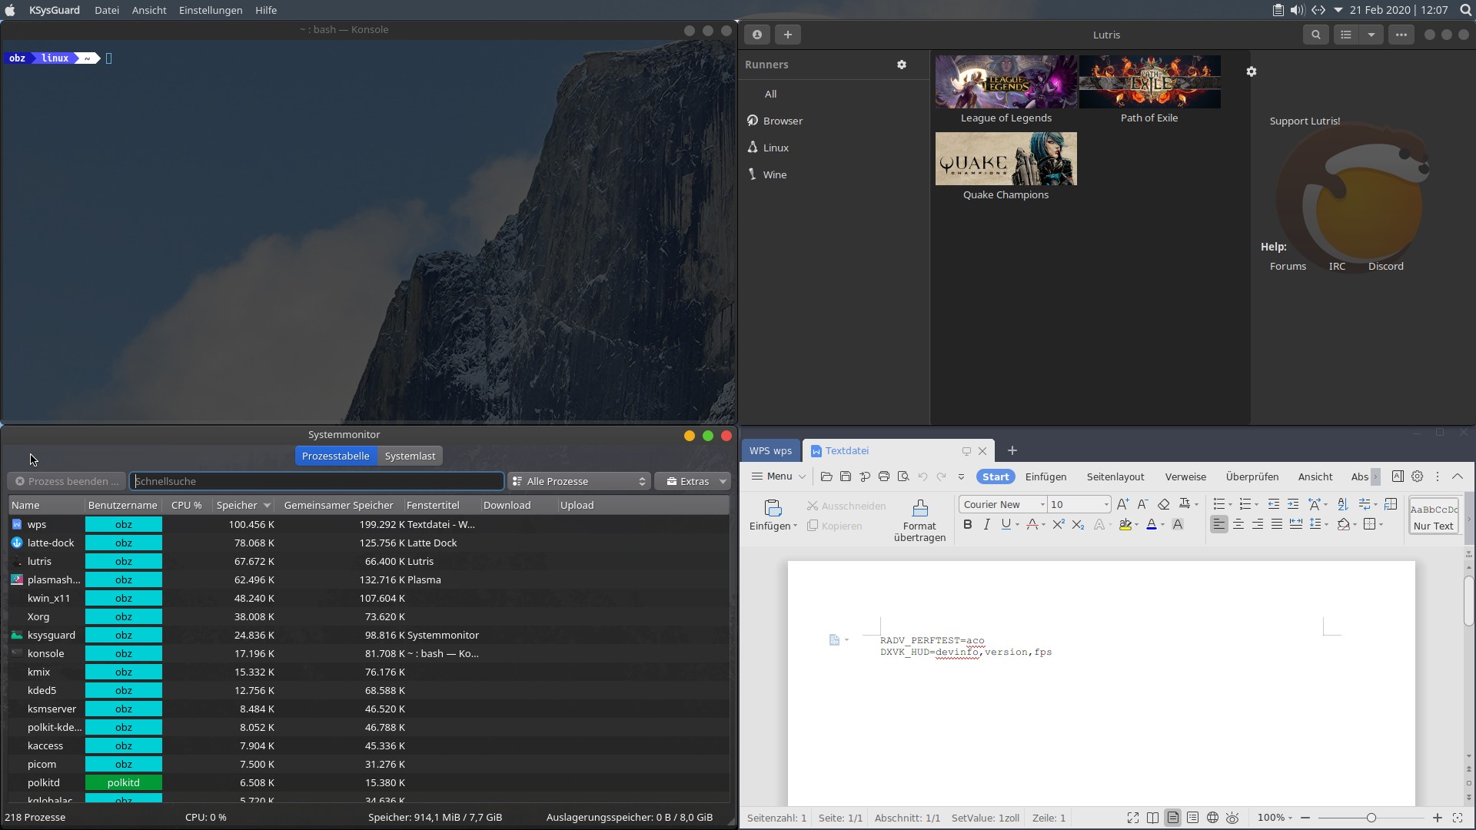Open the Alle Prozesse filter dropdown

pos(579,482)
